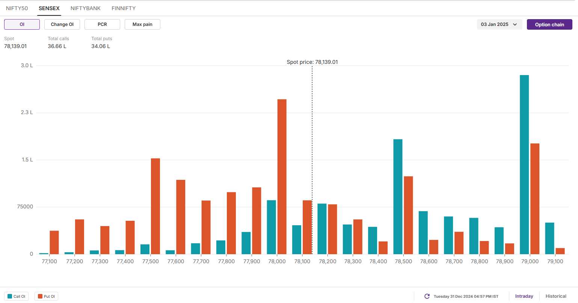The width and height of the screenshot is (578, 303).
Task: Switch to Historical data
Action: pyautogui.click(x=556, y=296)
